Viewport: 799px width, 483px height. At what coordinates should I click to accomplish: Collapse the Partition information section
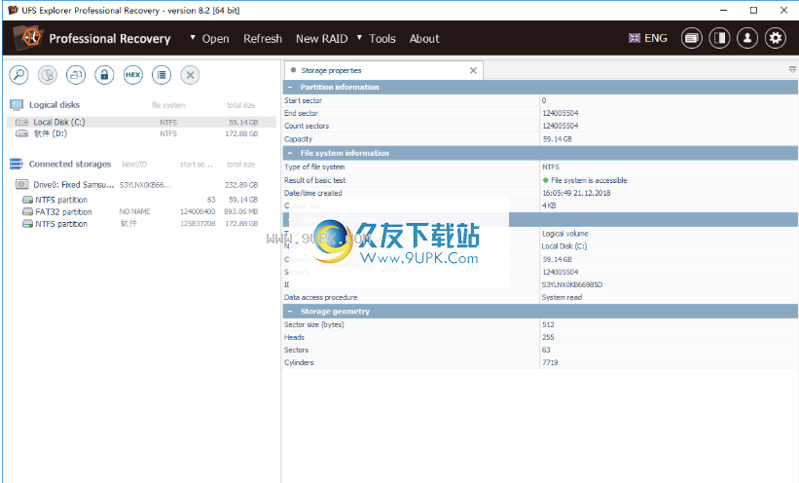[290, 88]
